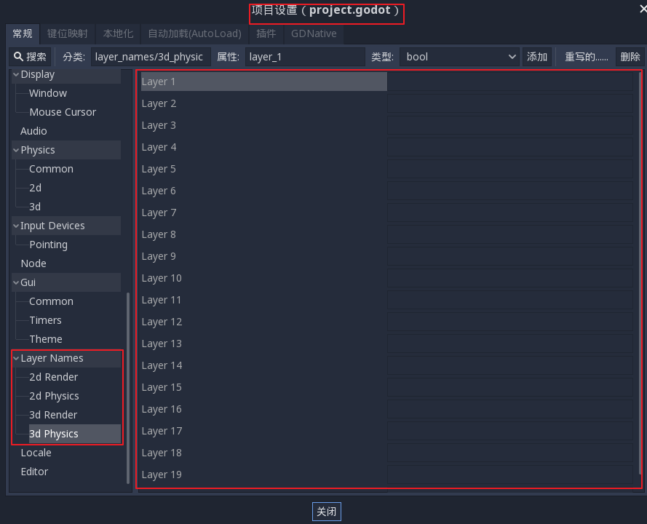Open the 键位映射 tab
The height and width of the screenshot is (524, 647).
point(67,33)
